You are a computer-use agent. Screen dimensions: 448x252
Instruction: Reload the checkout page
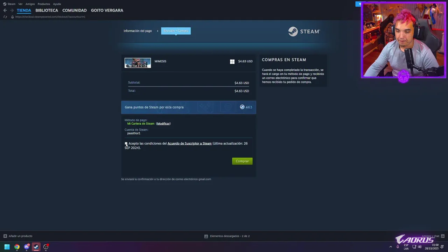click(x=5, y=17)
